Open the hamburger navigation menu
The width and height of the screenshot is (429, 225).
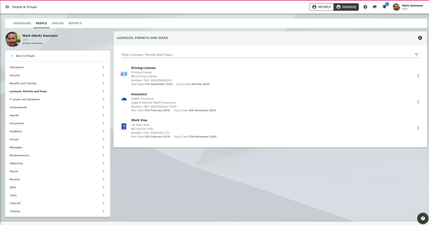[x=7, y=7]
